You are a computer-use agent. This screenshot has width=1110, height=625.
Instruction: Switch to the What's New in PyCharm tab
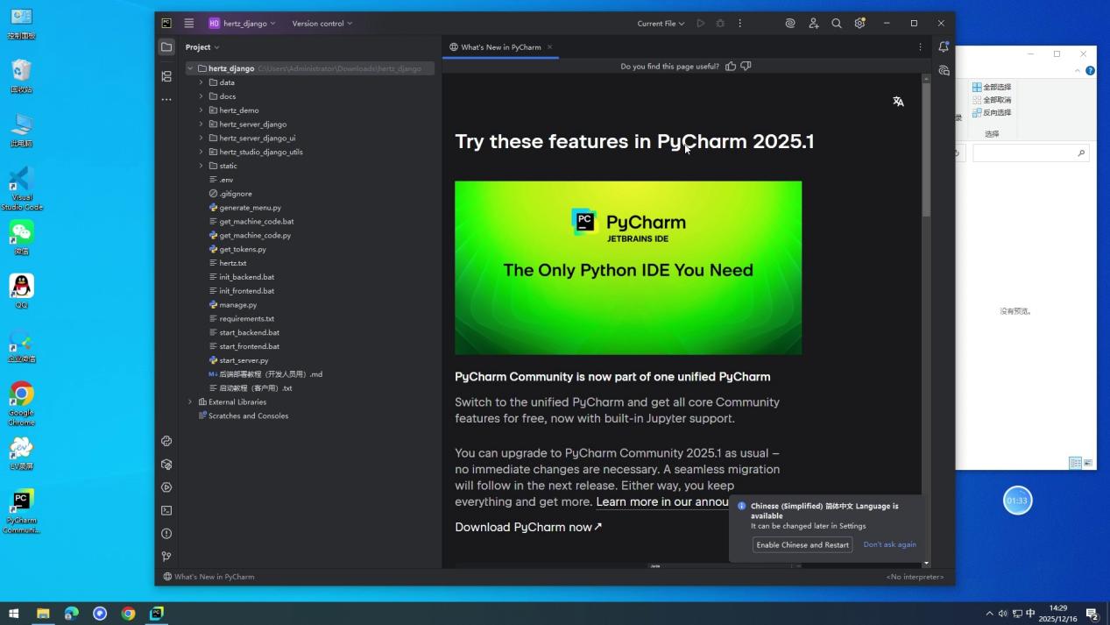click(500, 46)
